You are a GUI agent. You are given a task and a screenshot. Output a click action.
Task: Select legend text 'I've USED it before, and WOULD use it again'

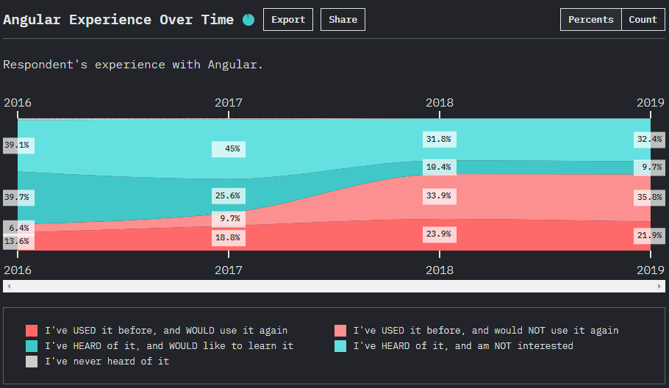coord(166,331)
